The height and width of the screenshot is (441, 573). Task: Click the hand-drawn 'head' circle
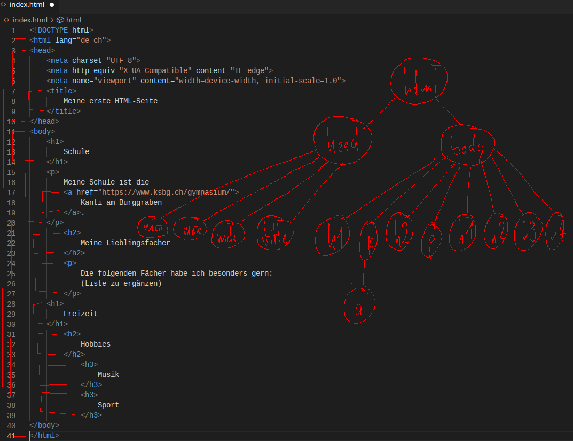(x=342, y=140)
